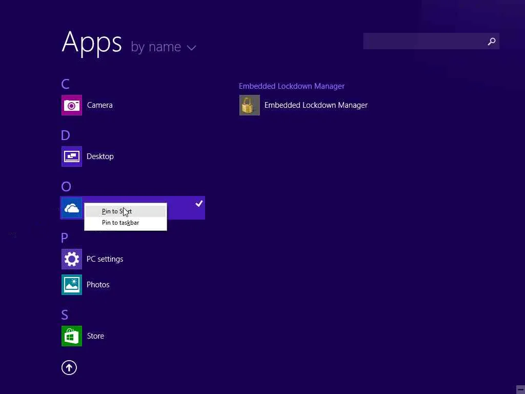The width and height of the screenshot is (525, 394).
Task: Open the Camera app icon
Action: (x=72, y=105)
